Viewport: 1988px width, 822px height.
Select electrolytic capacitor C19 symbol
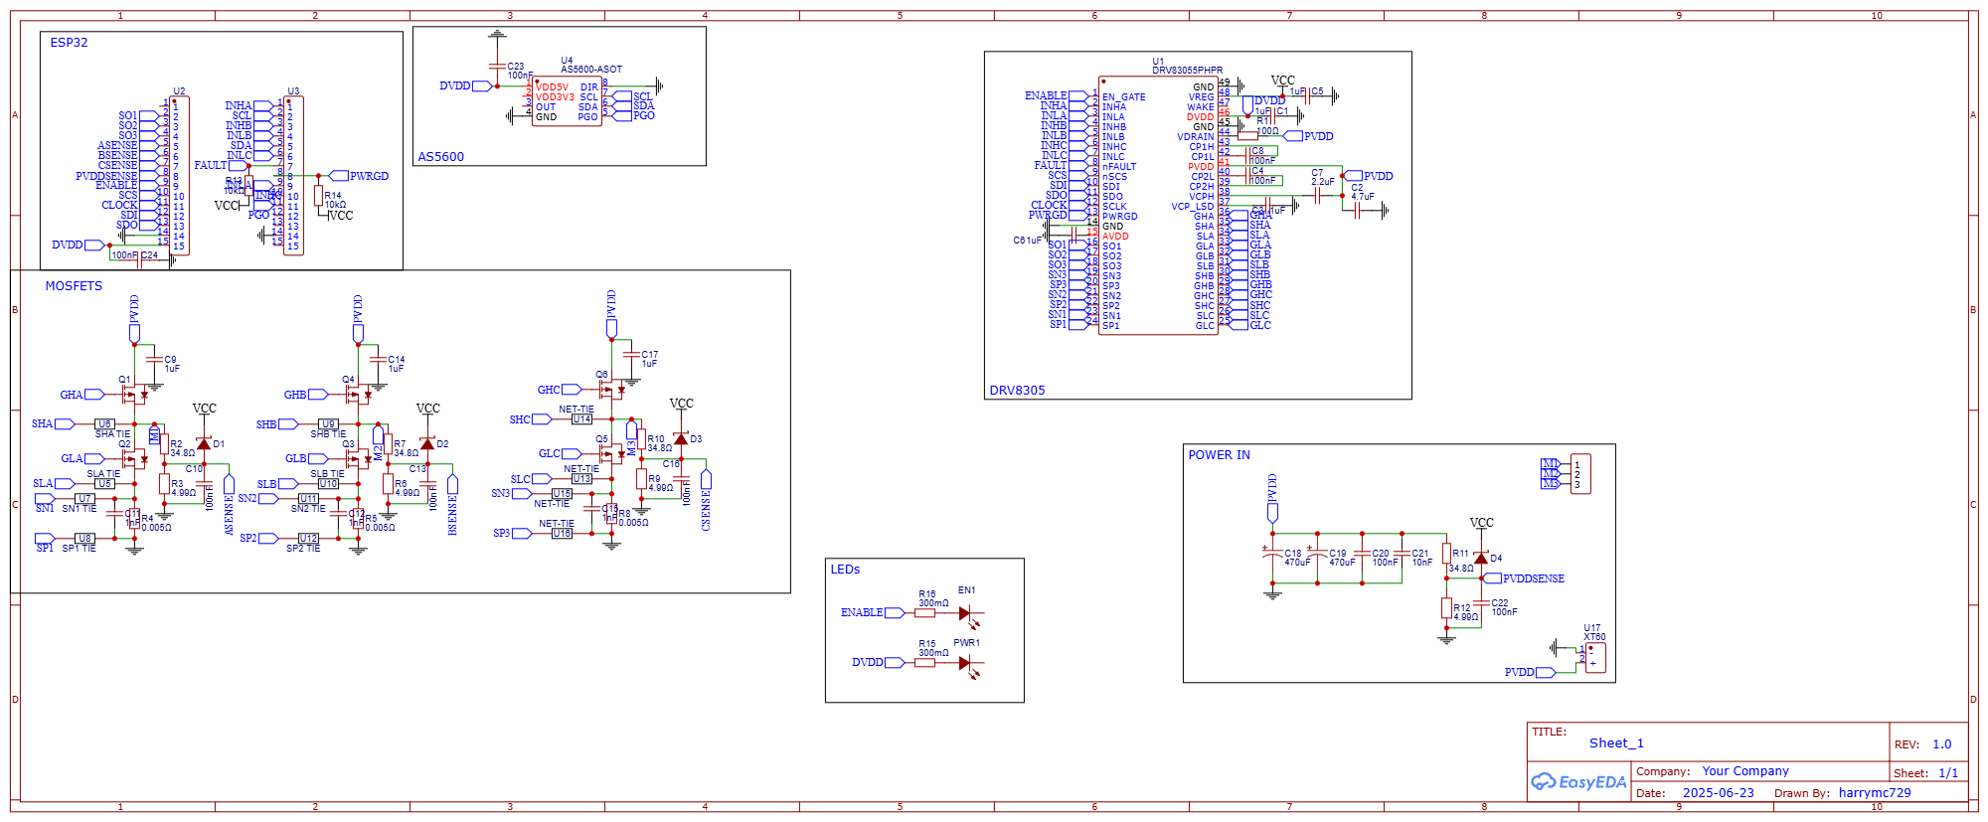coord(1317,554)
